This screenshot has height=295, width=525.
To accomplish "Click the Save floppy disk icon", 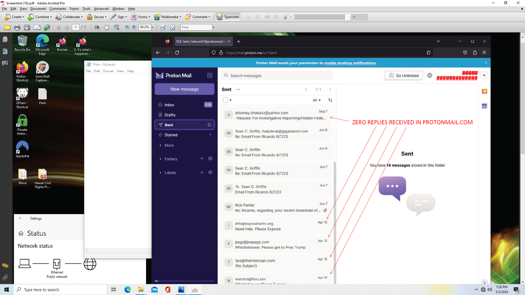I will (x=27, y=28).
